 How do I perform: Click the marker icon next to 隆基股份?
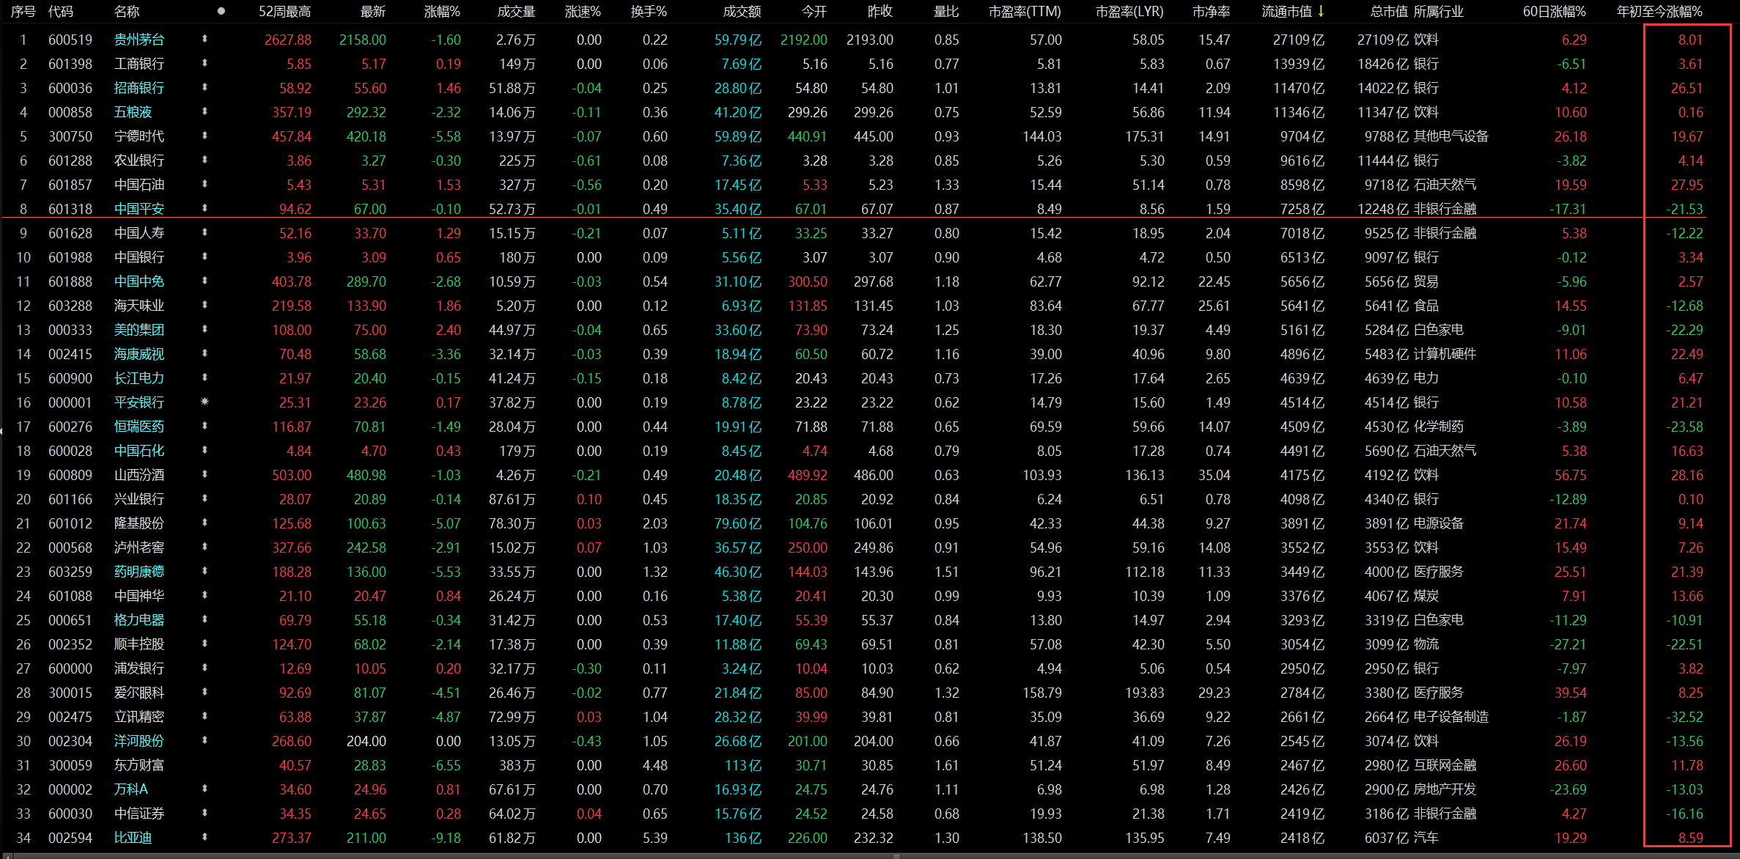[x=204, y=523]
